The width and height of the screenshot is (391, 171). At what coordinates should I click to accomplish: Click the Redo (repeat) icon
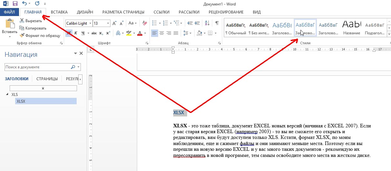click(37, 4)
